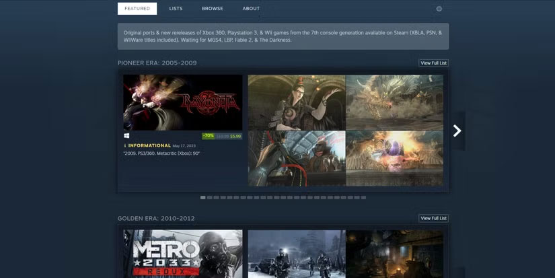The width and height of the screenshot is (555, 278).
Task: Click the $5.99 discounted price
Action: (235, 136)
